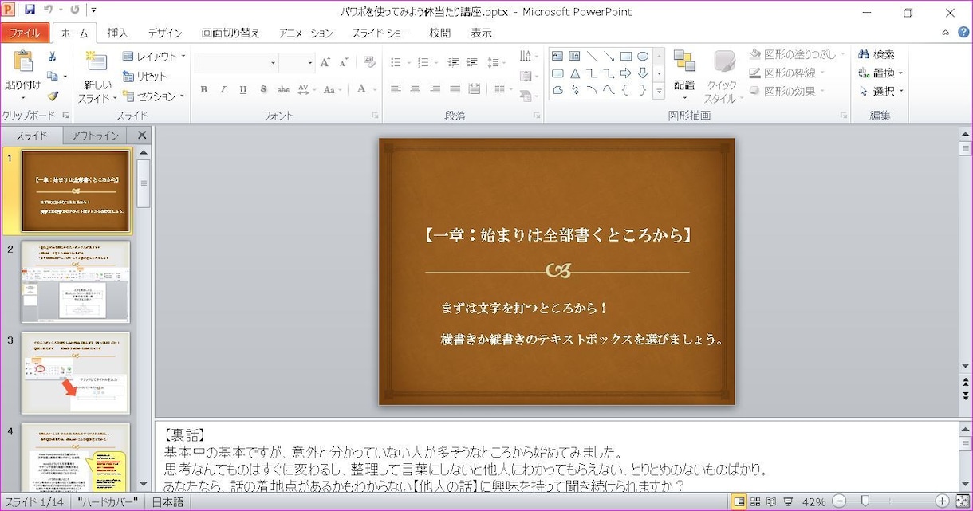
Task: Select the Rectangle shape in shapes gallery
Action: pos(626,56)
